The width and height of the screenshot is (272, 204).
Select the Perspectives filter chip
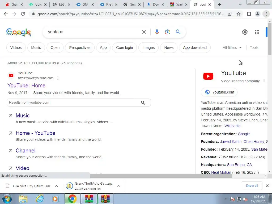(x=80, y=48)
